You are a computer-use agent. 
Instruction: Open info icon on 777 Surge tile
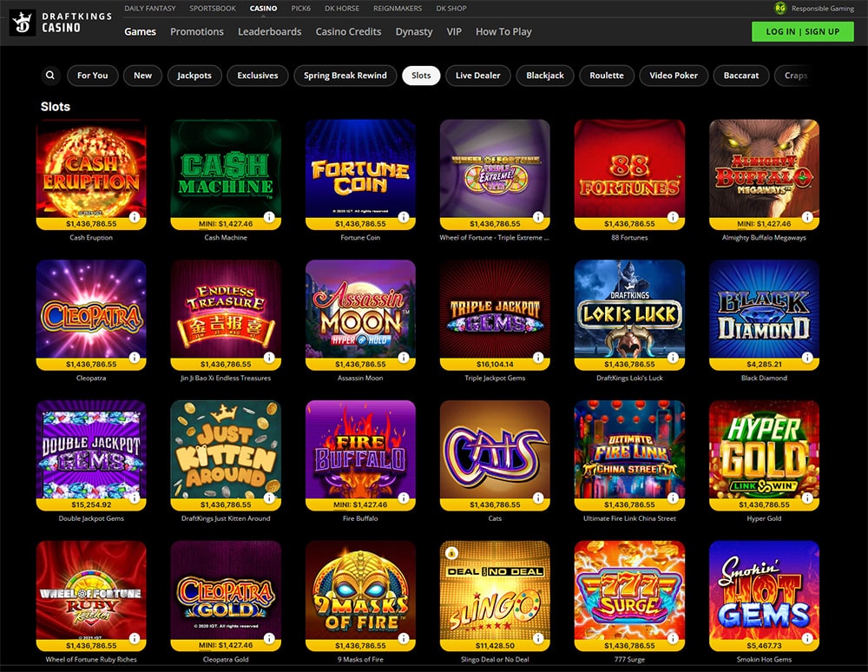pos(673,639)
